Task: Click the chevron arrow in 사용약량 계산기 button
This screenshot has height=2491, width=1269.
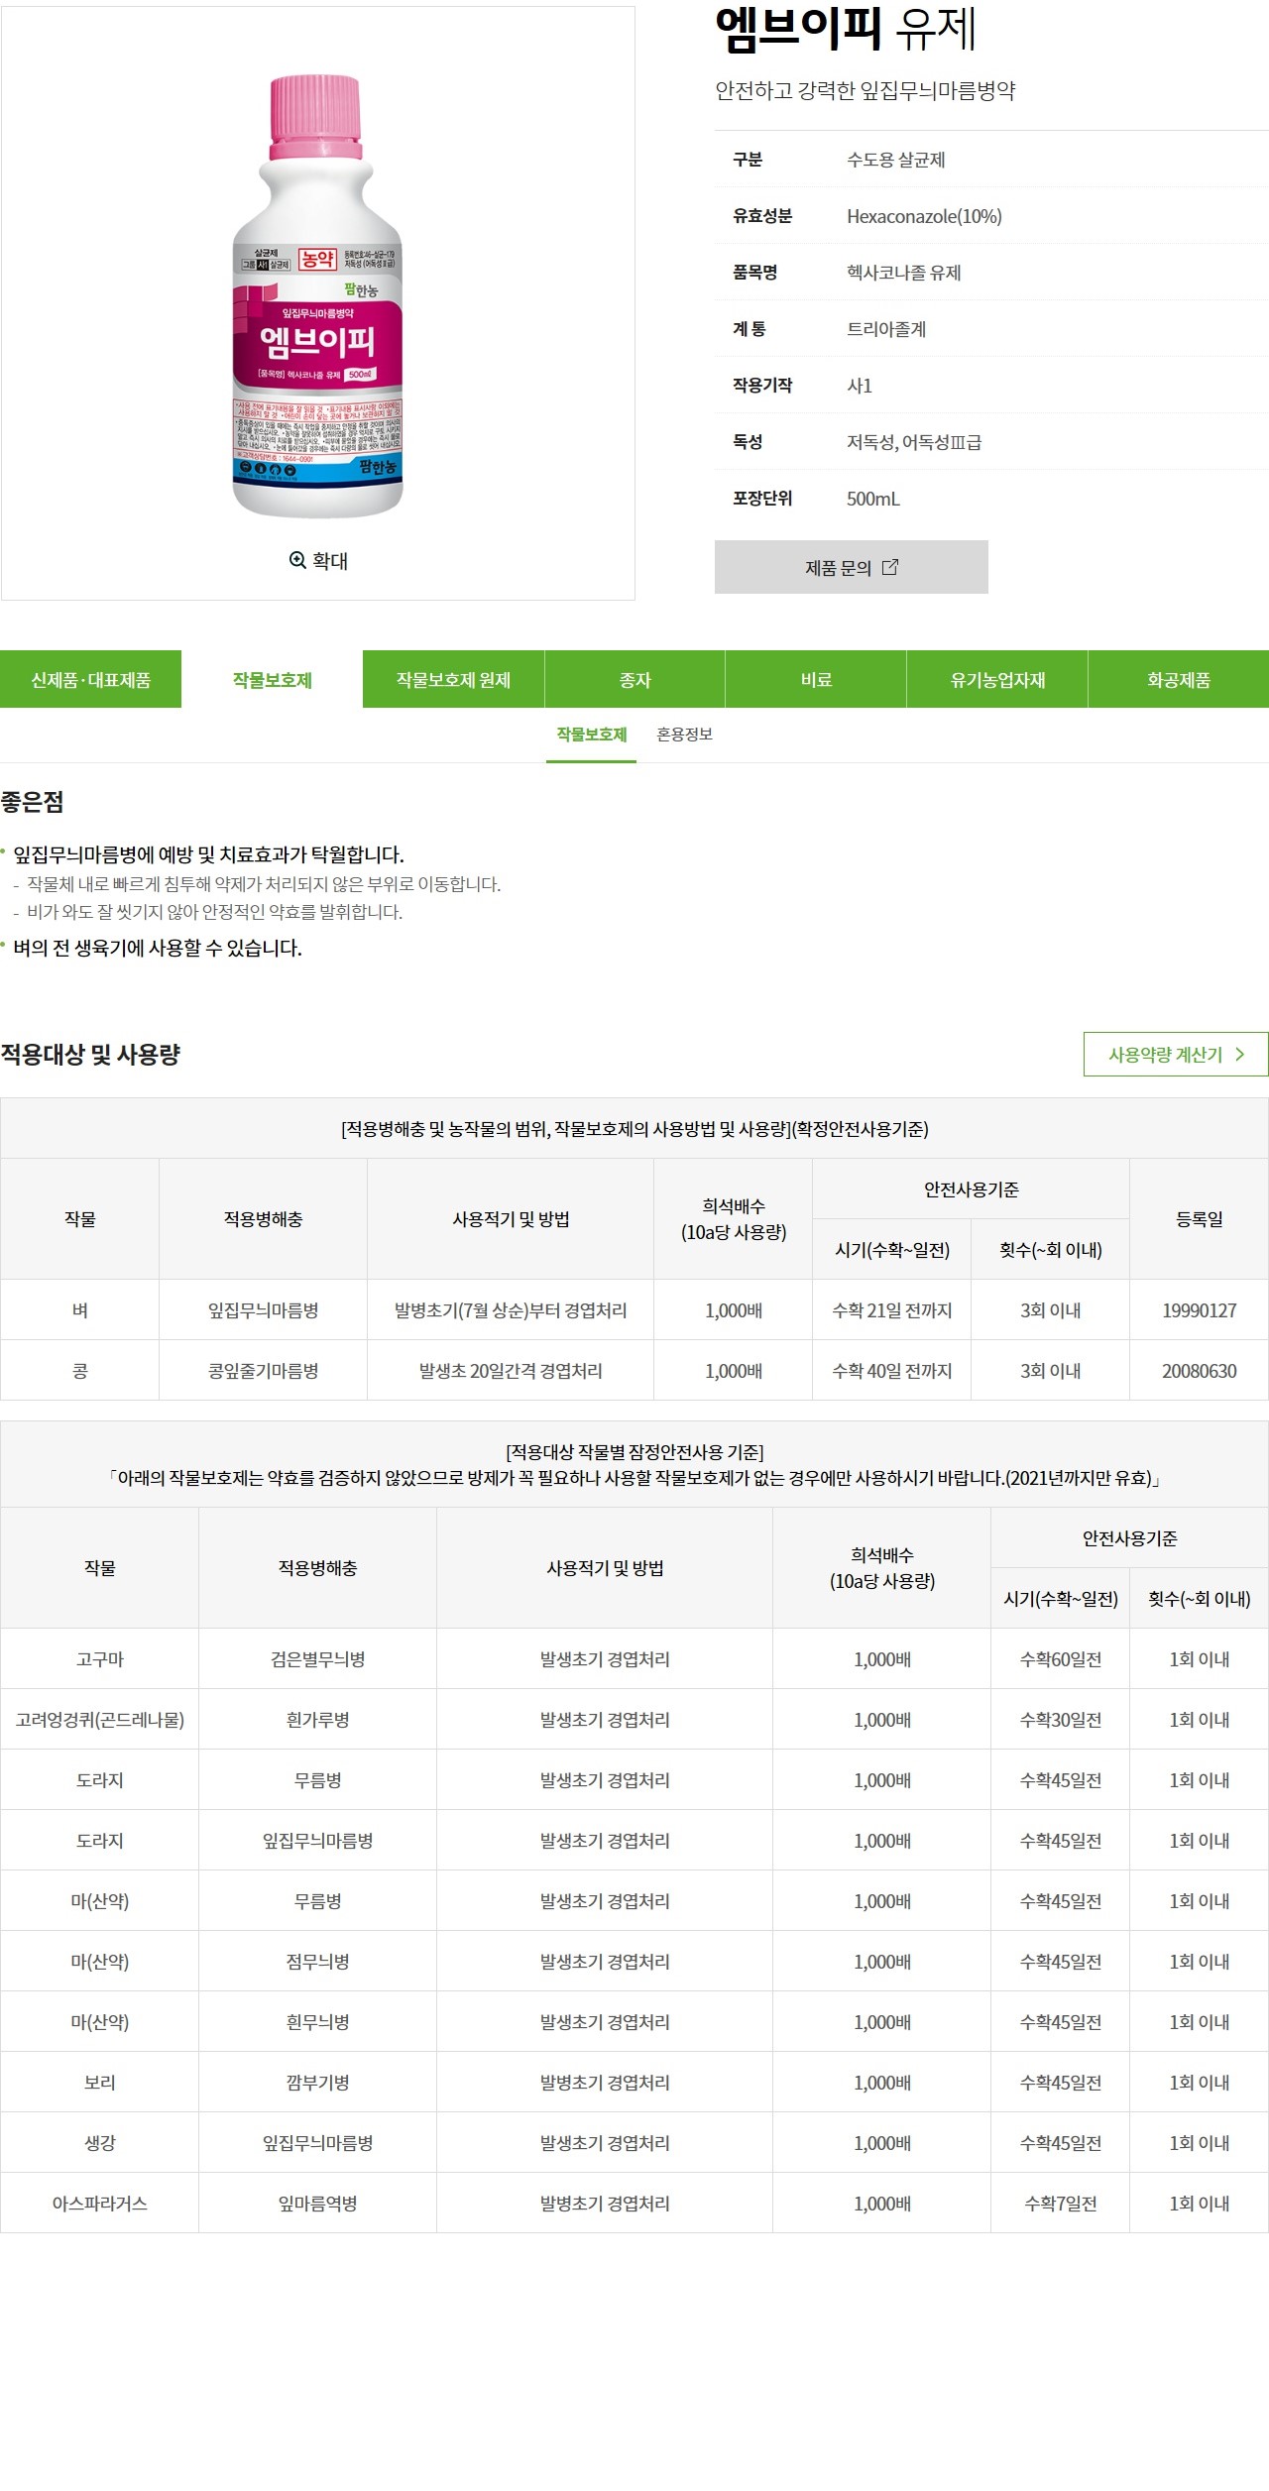Action: [x=1240, y=1055]
